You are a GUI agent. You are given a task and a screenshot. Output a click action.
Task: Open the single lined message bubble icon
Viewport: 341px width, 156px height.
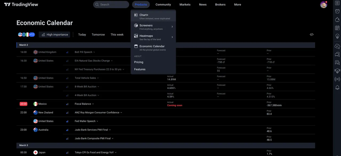(337, 63)
